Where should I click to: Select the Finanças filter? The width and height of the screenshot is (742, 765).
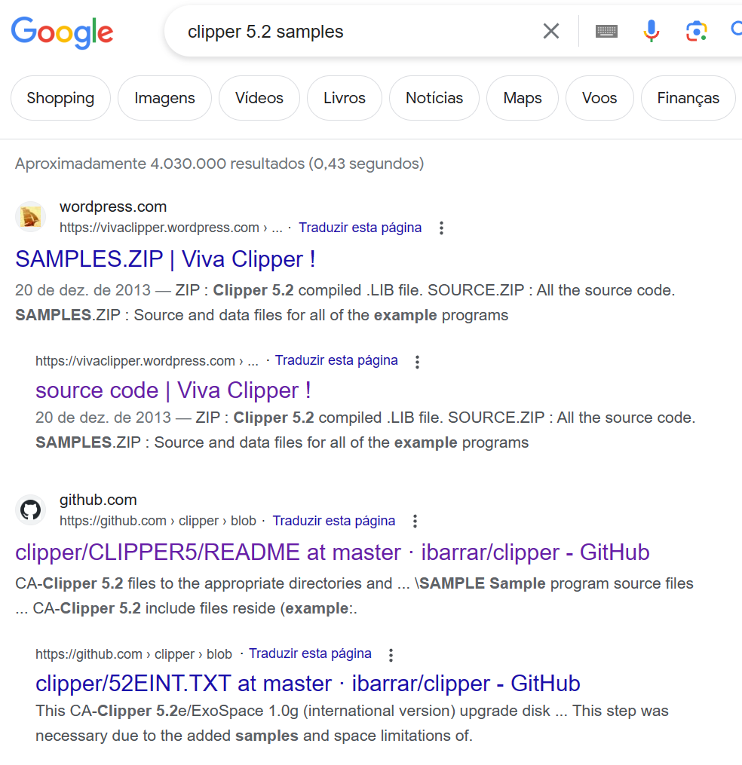[688, 98]
